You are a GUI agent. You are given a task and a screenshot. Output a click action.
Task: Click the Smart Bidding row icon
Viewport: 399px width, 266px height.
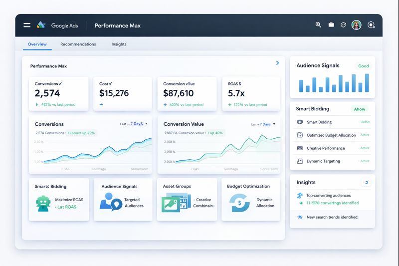[x=300, y=122]
